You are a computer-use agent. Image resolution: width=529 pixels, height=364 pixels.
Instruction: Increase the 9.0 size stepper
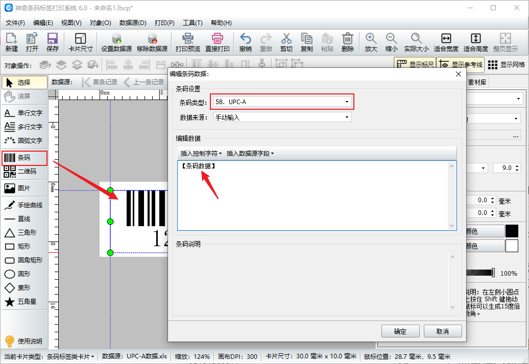[517, 165]
